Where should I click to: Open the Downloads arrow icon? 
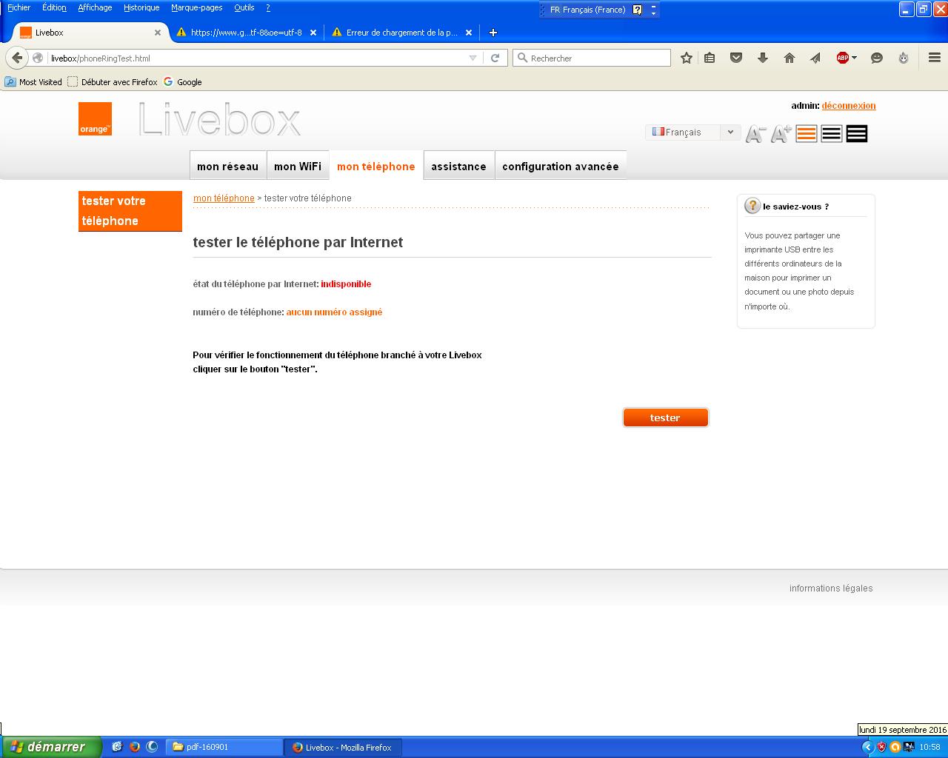click(x=763, y=58)
